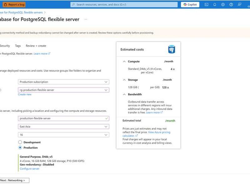Click the PostgreSQL elephant icon in Estimated costs
Screen dimensions: 250x187
coord(172,49)
